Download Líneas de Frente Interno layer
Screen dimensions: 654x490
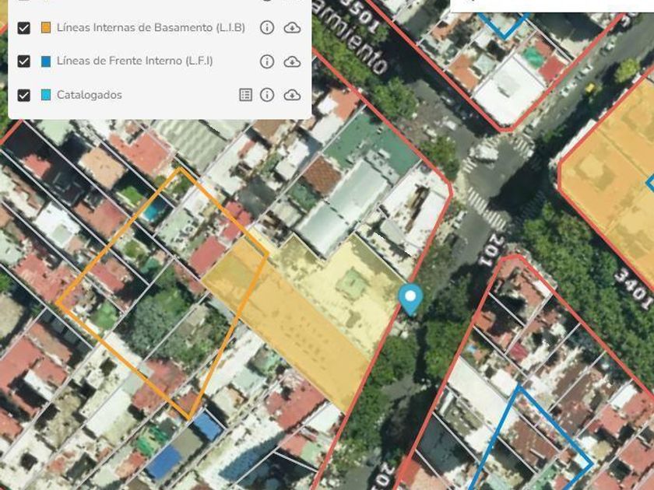(293, 61)
